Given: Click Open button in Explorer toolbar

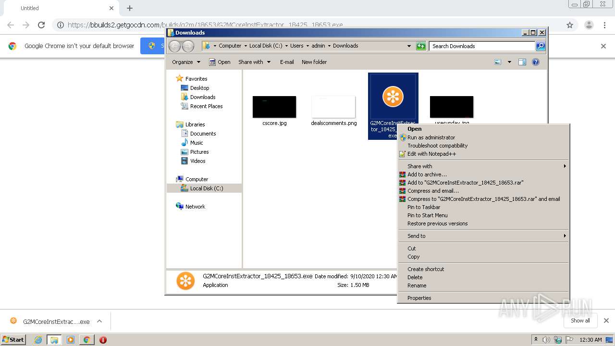Looking at the screenshot, I should pos(220,62).
